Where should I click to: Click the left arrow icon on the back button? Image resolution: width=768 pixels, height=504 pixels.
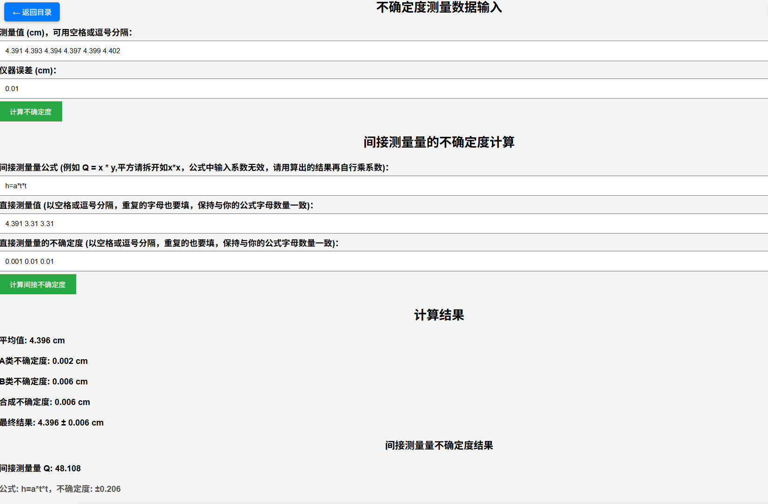[14, 12]
